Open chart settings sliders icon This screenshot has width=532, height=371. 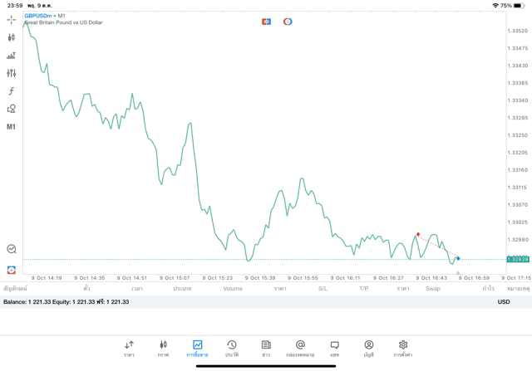pos(11,73)
